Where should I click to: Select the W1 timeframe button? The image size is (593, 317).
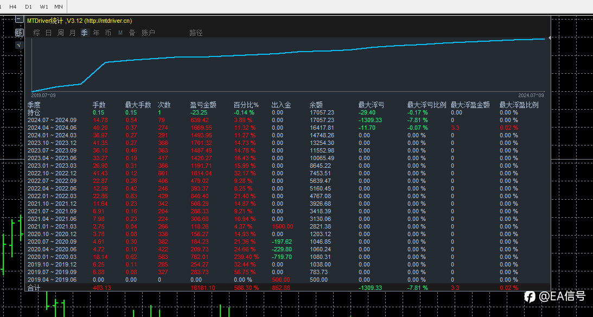click(44, 7)
